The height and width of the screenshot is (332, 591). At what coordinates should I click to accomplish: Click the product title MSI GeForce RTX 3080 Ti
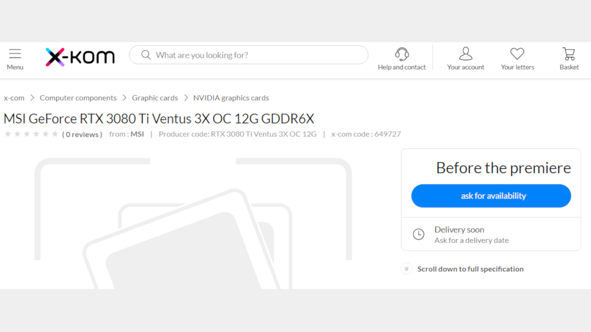pyautogui.click(x=159, y=119)
